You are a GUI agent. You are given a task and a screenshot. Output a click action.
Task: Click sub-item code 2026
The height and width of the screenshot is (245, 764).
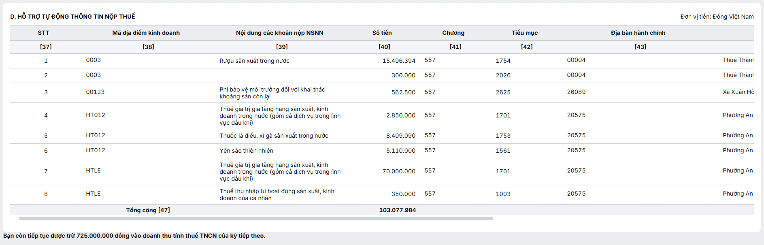[x=503, y=75]
